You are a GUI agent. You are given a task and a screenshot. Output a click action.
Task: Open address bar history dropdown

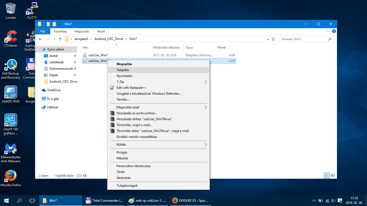coord(268,39)
